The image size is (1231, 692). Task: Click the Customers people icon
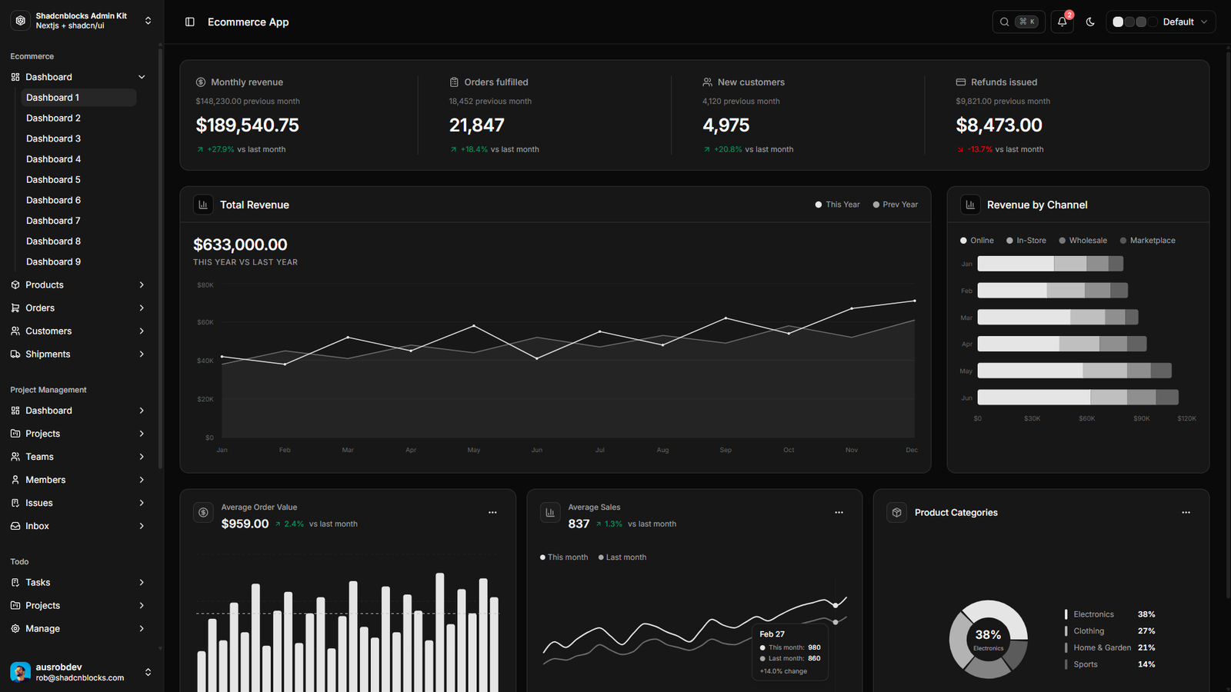pyautogui.click(x=15, y=331)
